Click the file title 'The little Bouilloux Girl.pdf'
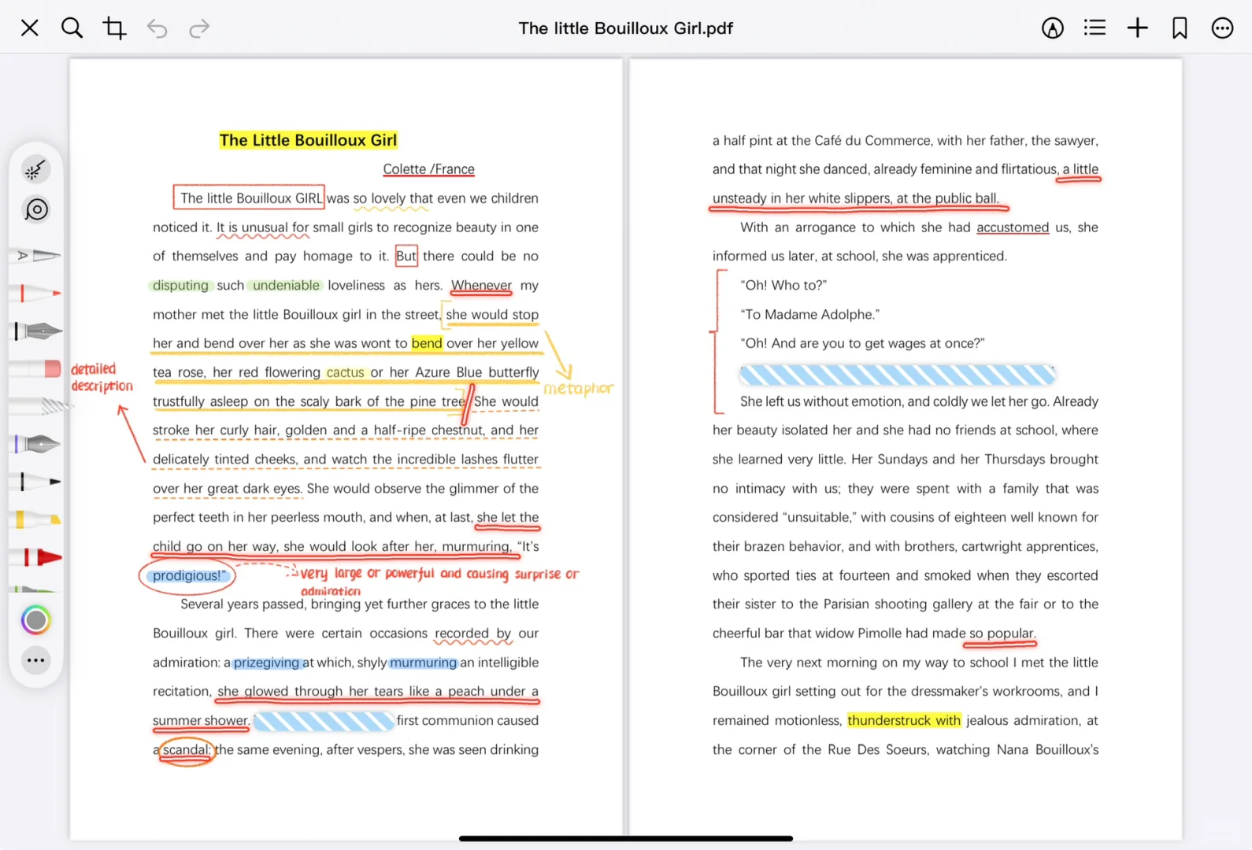The width and height of the screenshot is (1252, 850). click(x=625, y=28)
